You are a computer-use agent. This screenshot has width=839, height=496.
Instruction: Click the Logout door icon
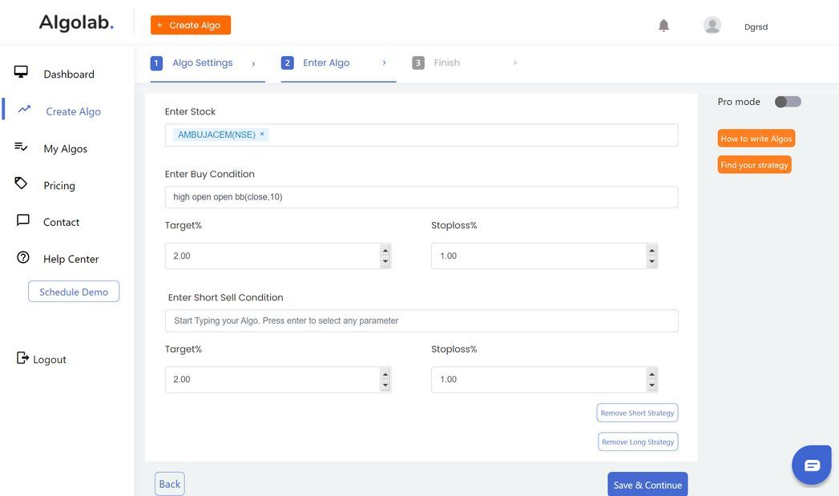(22, 357)
